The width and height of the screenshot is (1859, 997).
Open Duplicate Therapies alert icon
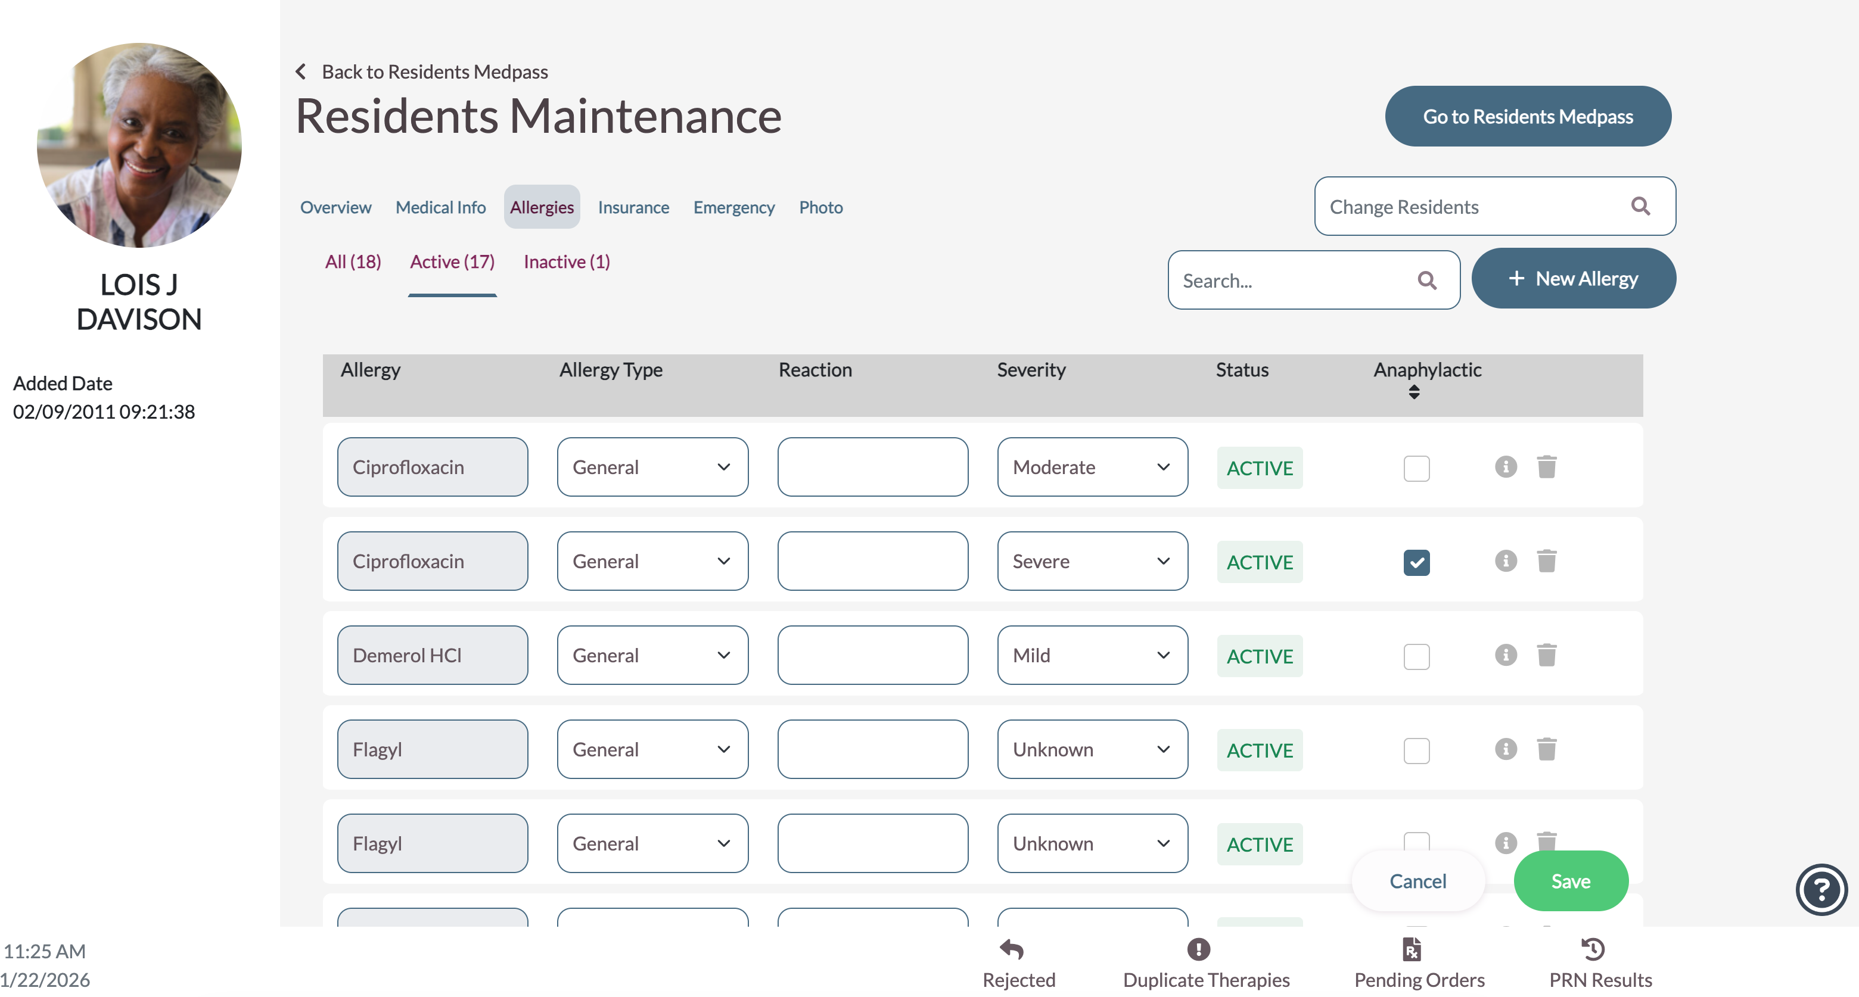coord(1198,949)
